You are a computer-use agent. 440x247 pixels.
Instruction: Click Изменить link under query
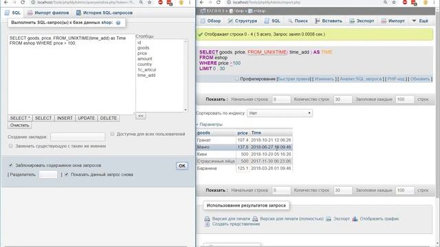coord(324,79)
